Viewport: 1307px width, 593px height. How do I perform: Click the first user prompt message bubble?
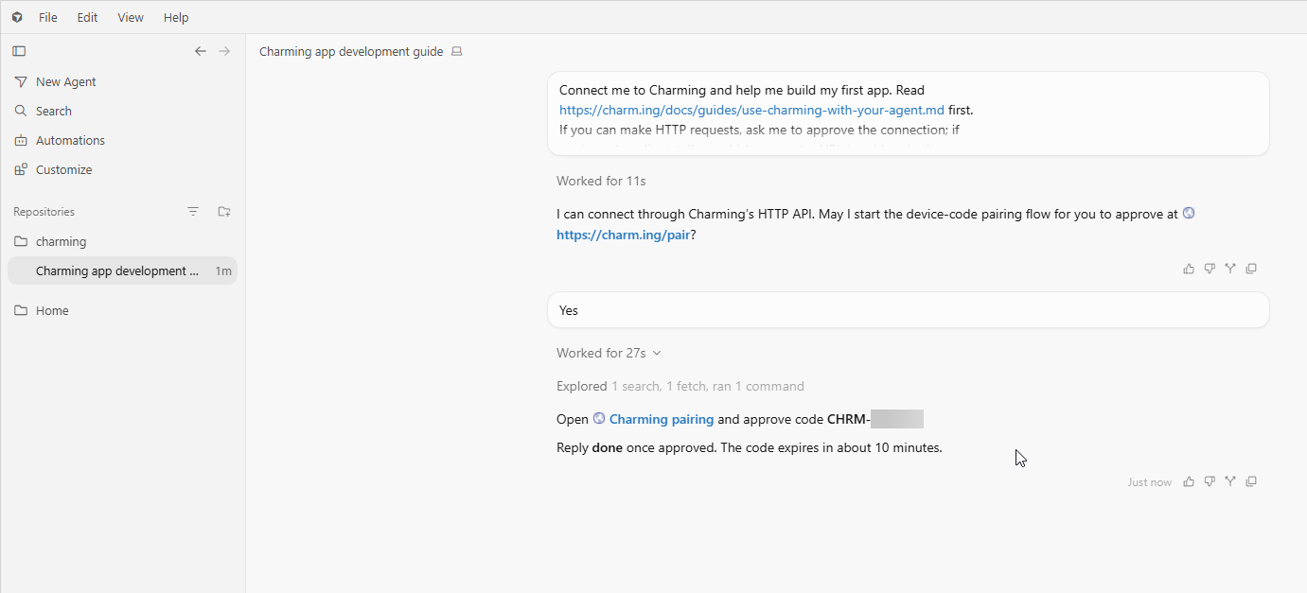[x=909, y=113]
